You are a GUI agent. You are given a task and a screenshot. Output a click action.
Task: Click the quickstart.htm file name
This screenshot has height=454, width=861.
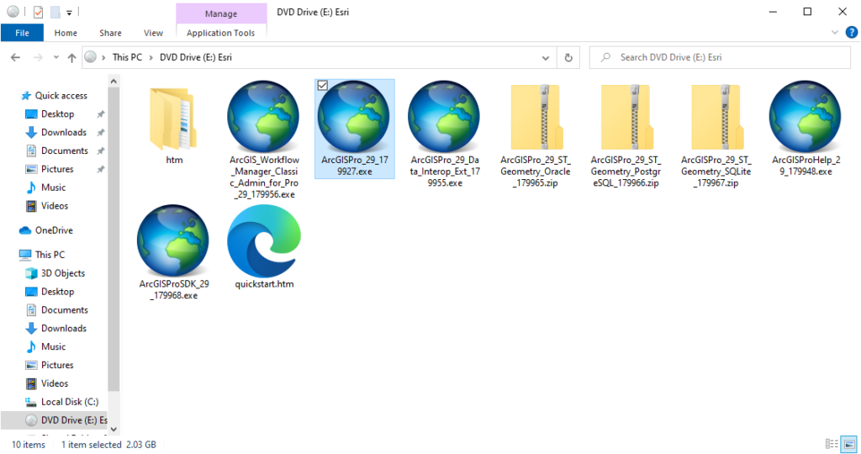click(264, 284)
